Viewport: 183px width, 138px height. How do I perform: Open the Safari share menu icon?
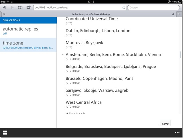(x=28, y=7)
